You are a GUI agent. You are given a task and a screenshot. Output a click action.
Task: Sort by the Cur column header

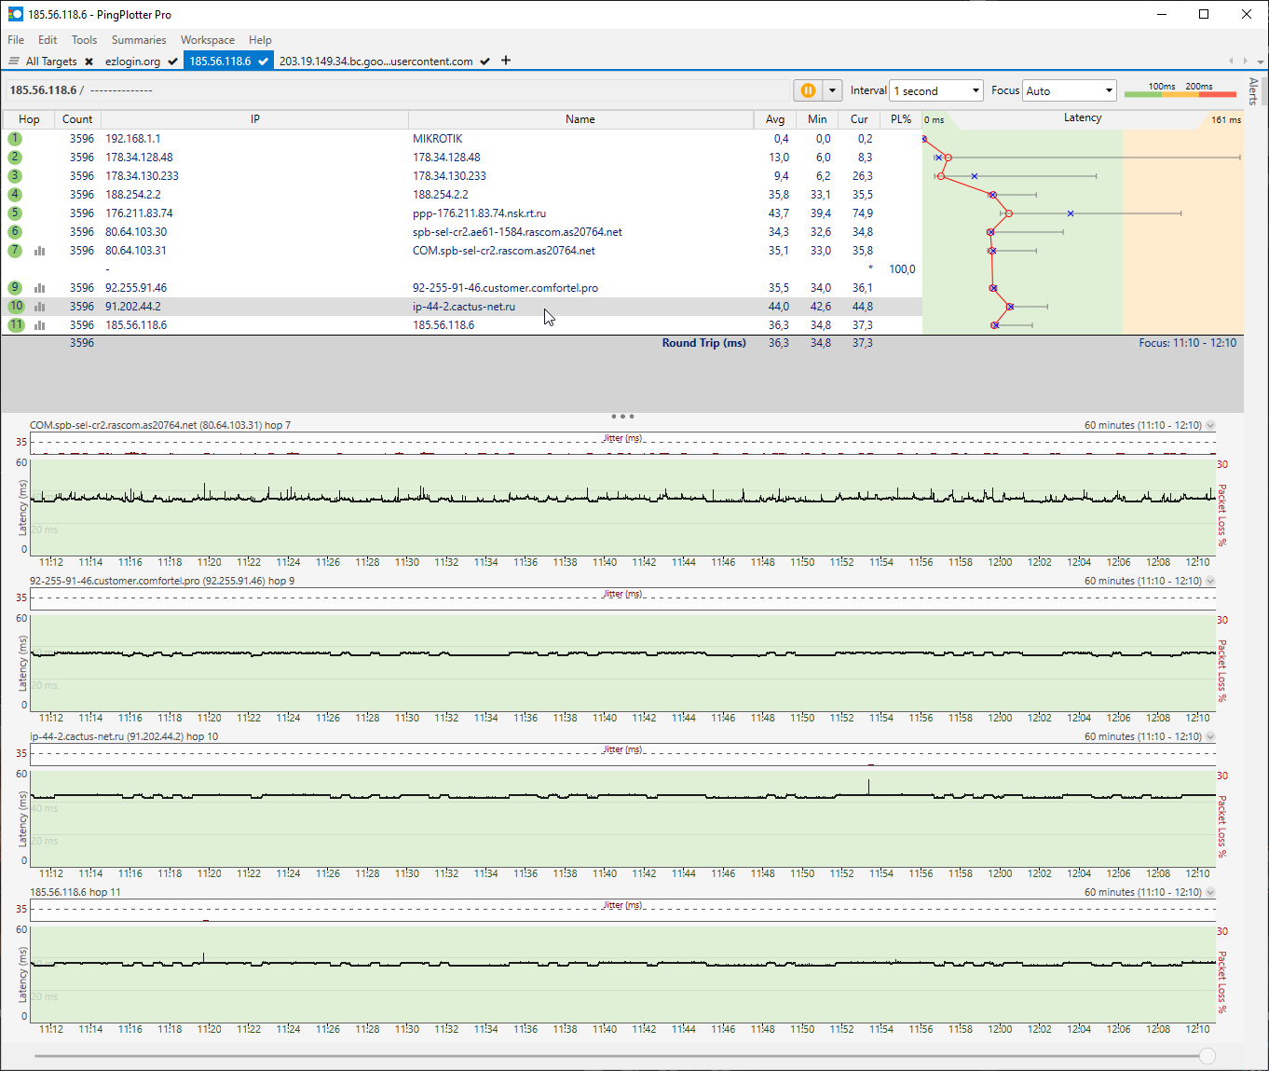click(x=859, y=119)
